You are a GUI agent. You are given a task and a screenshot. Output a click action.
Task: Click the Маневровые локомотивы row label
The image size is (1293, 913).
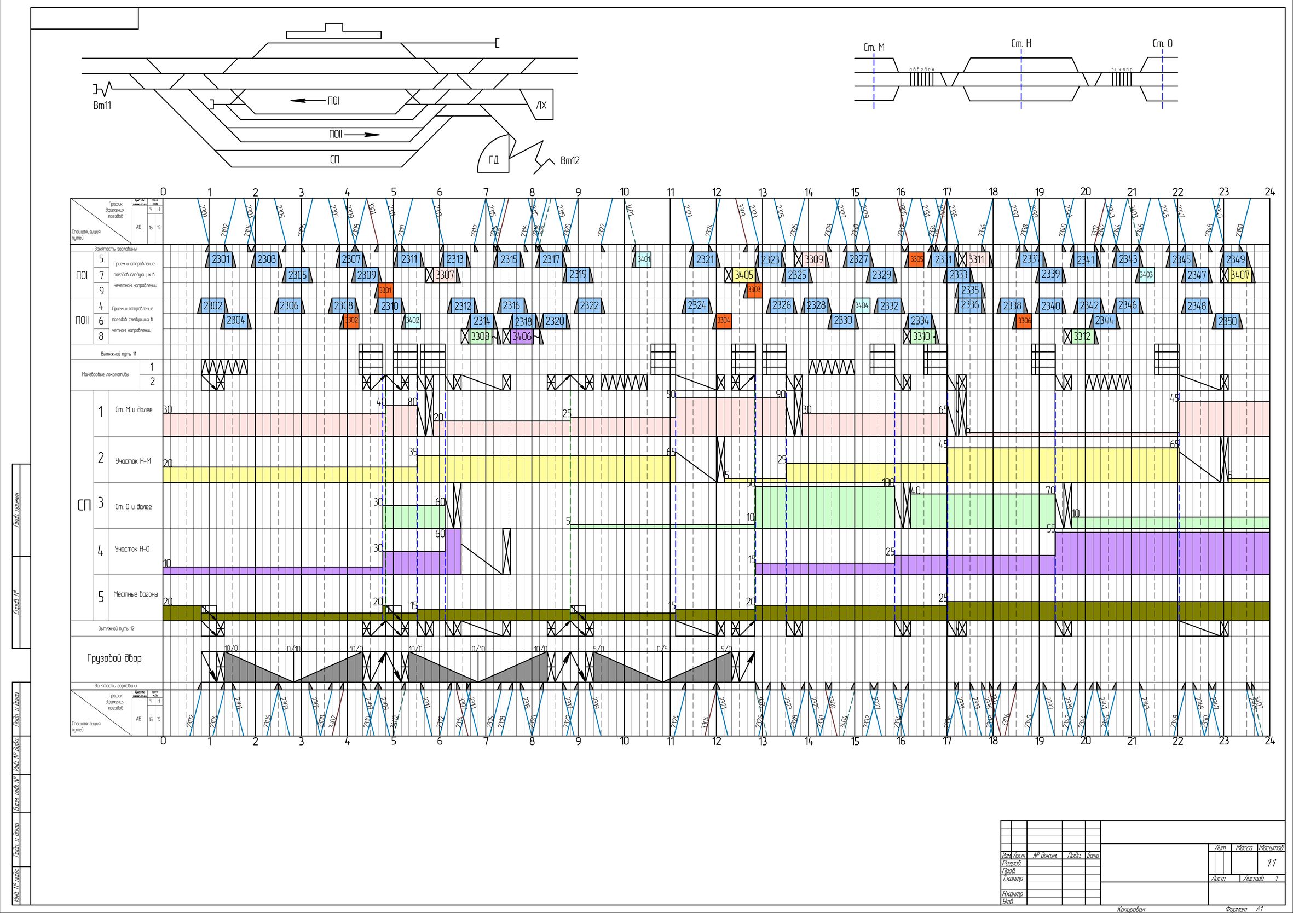coord(105,374)
